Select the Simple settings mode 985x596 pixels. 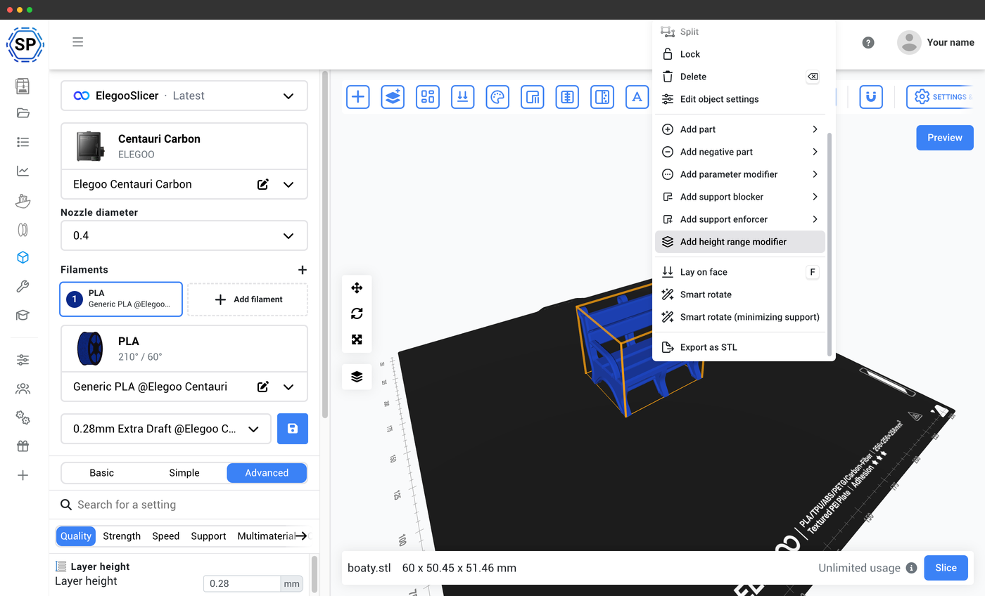pos(184,473)
